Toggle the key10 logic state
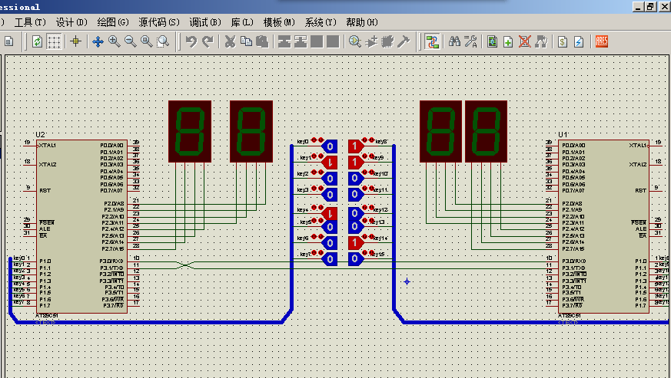 (x=355, y=178)
